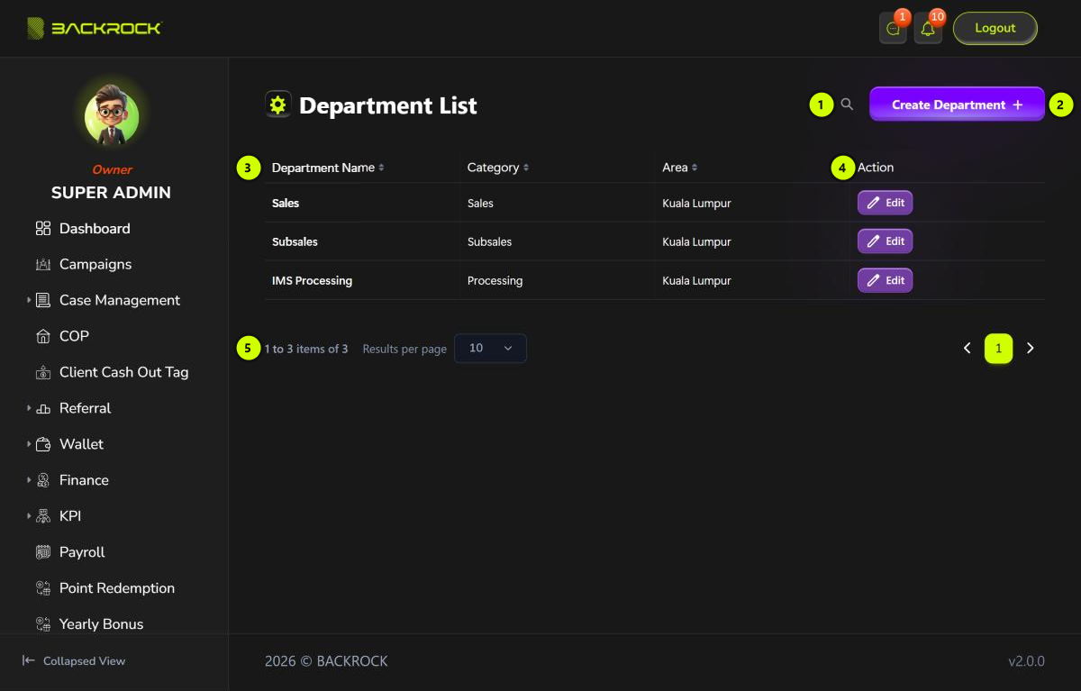Click the Client Cash Out Tag icon

(x=43, y=373)
